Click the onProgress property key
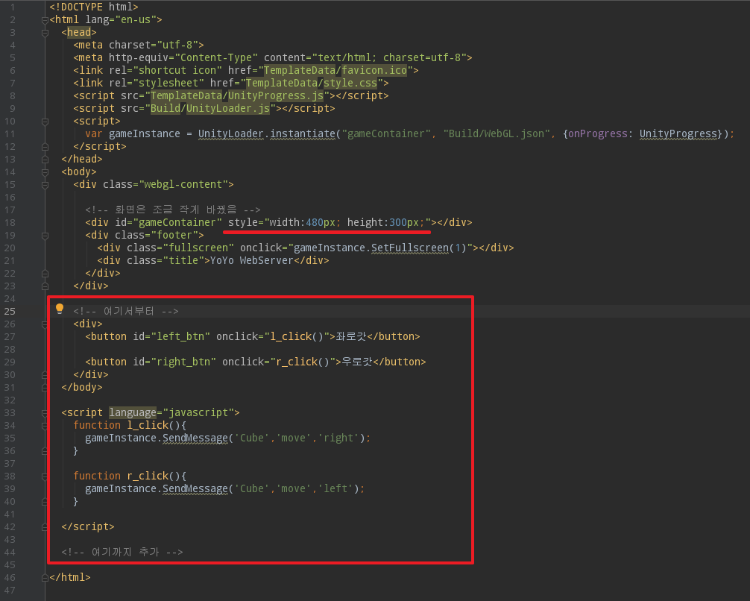Viewport: 750px width, 601px height. (597, 134)
